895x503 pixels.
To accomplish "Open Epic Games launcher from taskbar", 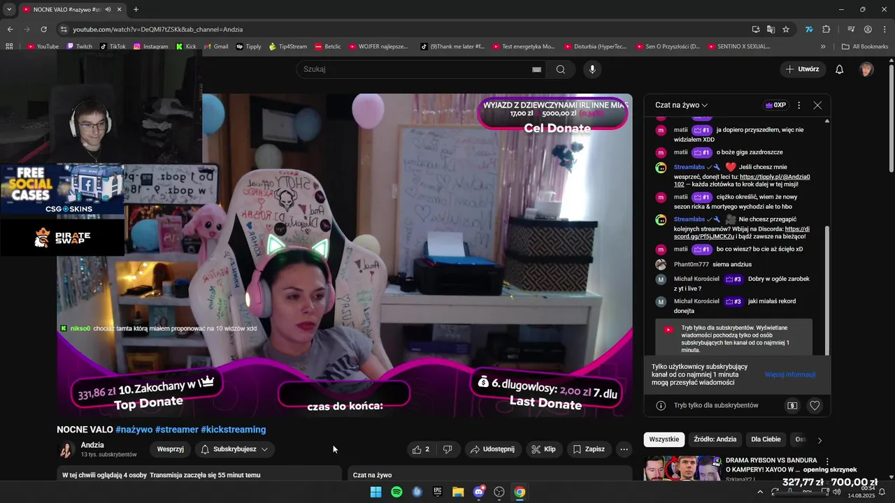I will tap(438, 492).
